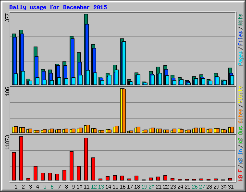Click day 24 on the x-axis
This screenshot has height=192, width=246.
click(x=180, y=187)
